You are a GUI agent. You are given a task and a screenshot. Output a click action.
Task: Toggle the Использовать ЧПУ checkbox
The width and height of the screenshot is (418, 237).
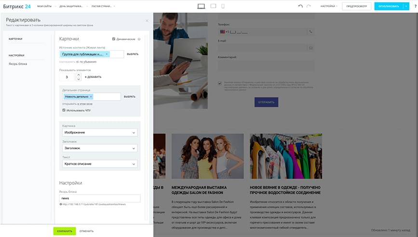tap(64, 110)
